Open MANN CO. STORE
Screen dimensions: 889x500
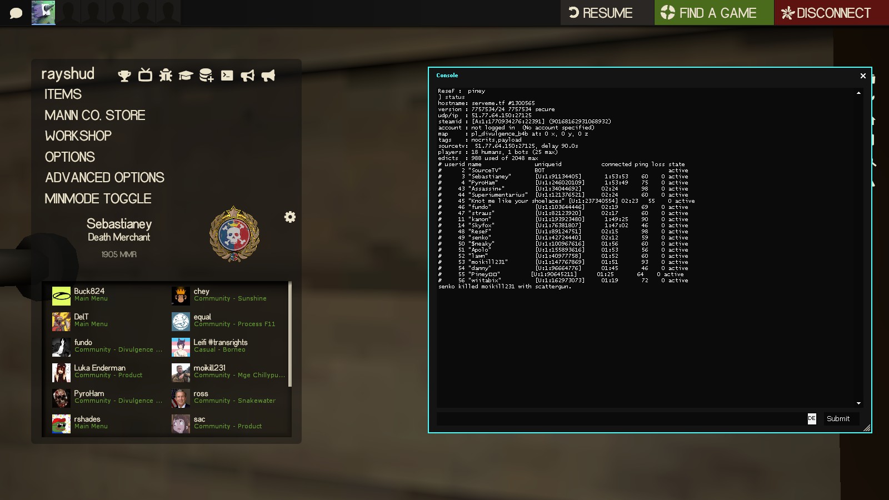pos(95,116)
